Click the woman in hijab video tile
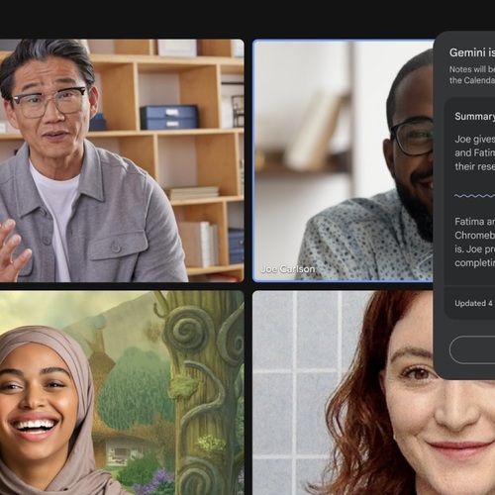This screenshot has width=495, height=495. click(122, 393)
